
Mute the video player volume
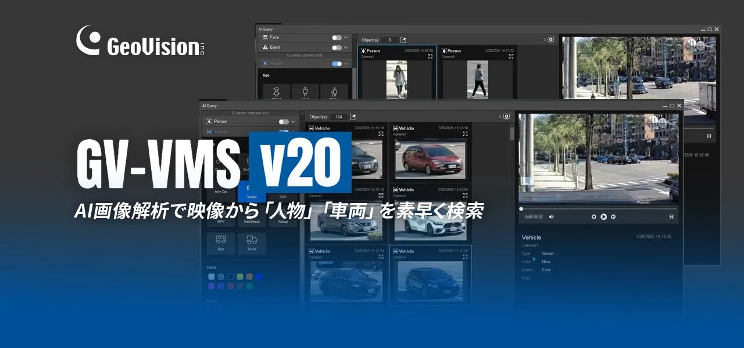(x=551, y=217)
